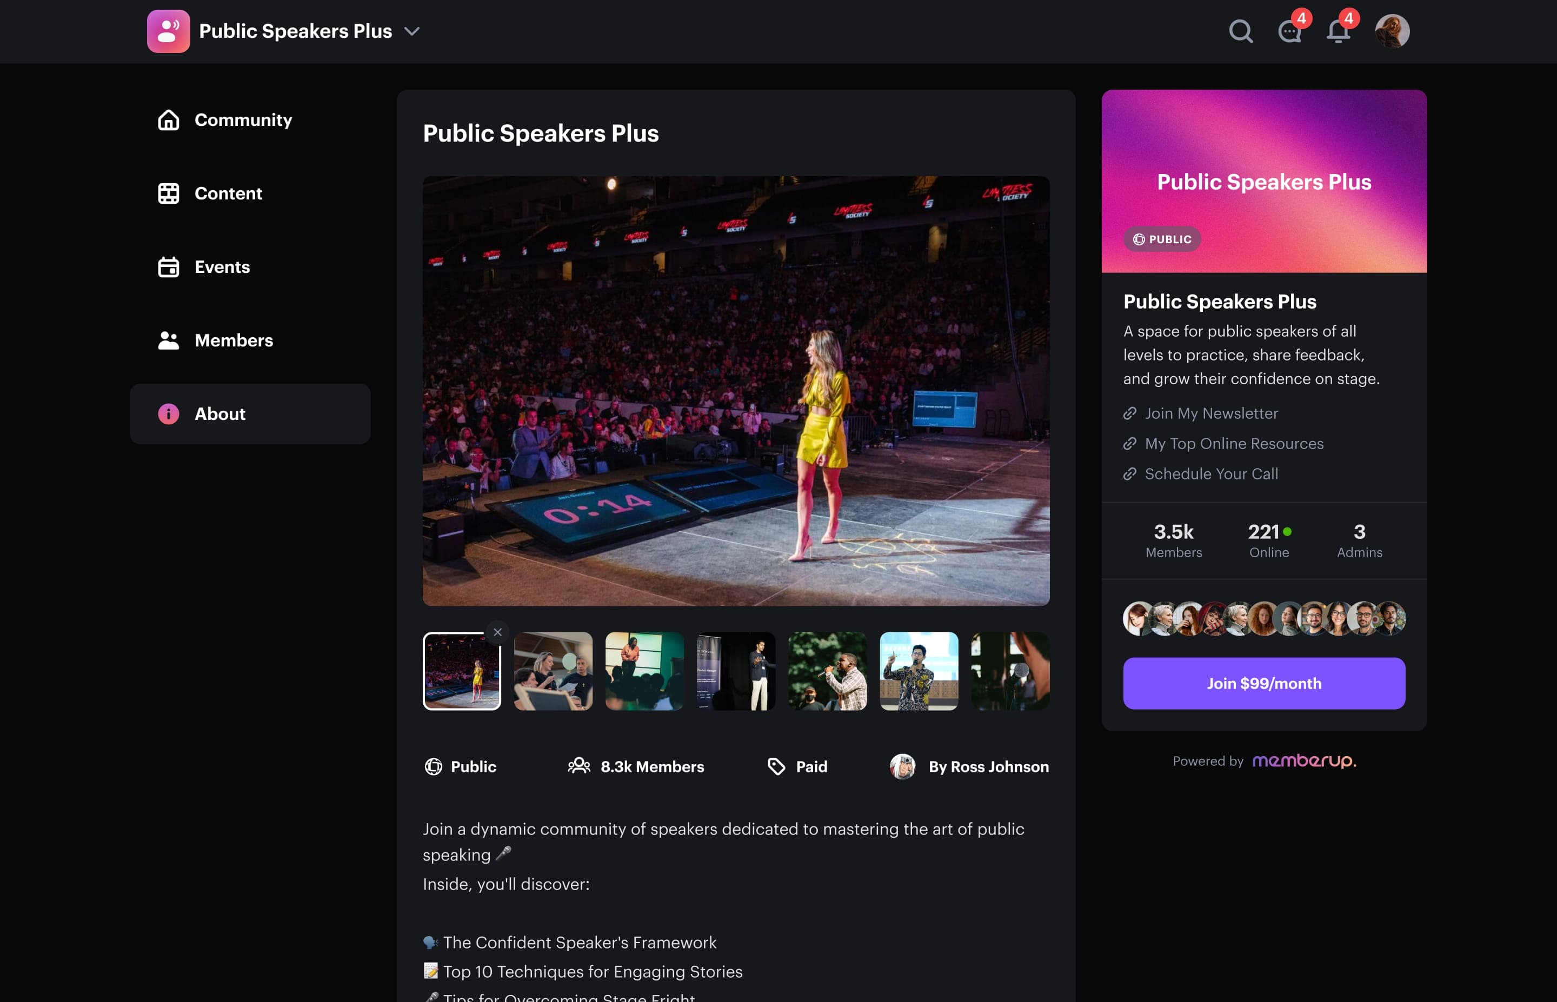The image size is (1557, 1002).
Task: Remove the selected thumbnail with X
Action: click(498, 632)
